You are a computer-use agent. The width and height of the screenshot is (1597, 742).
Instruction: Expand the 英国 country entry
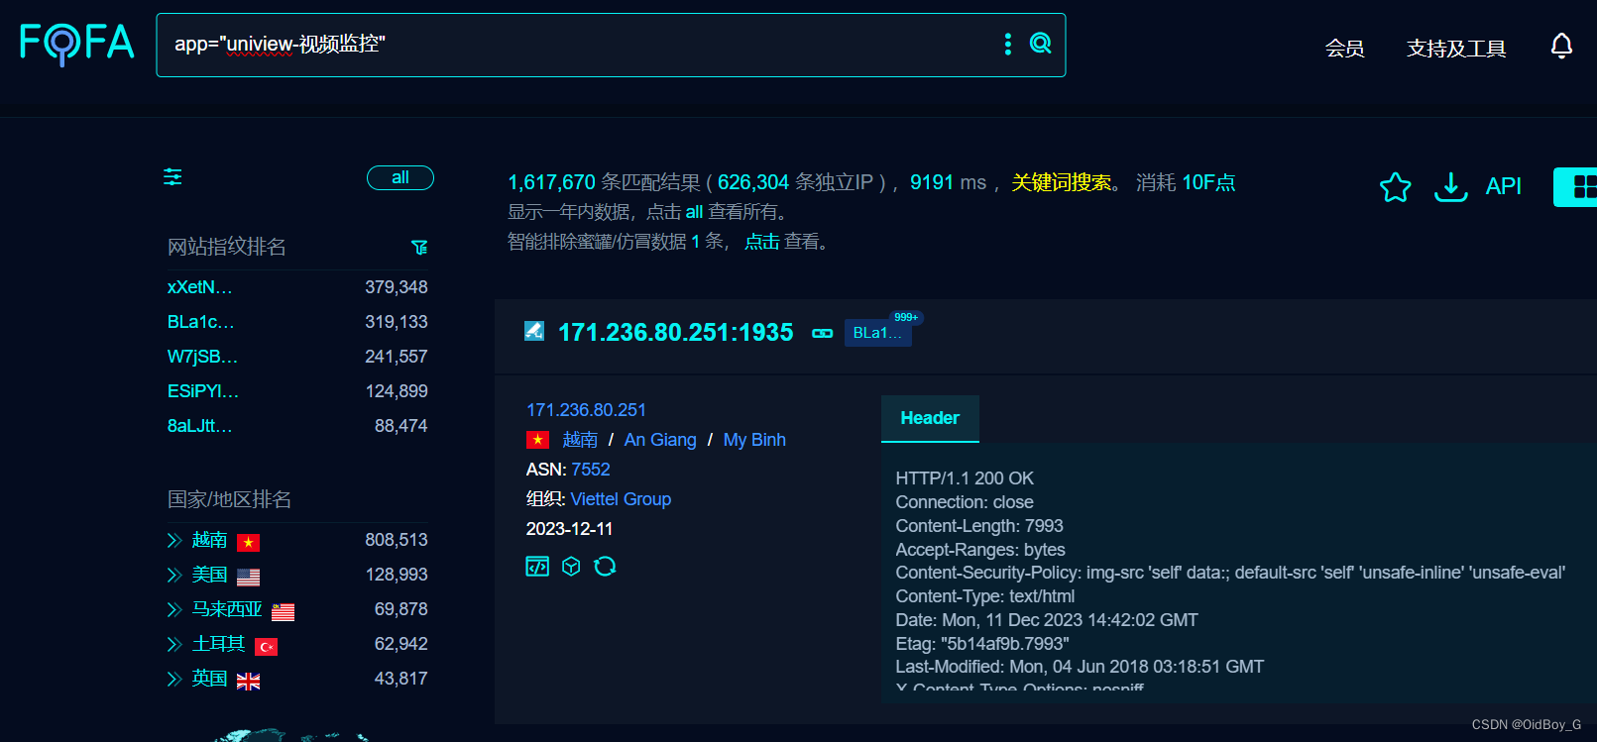pos(174,679)
